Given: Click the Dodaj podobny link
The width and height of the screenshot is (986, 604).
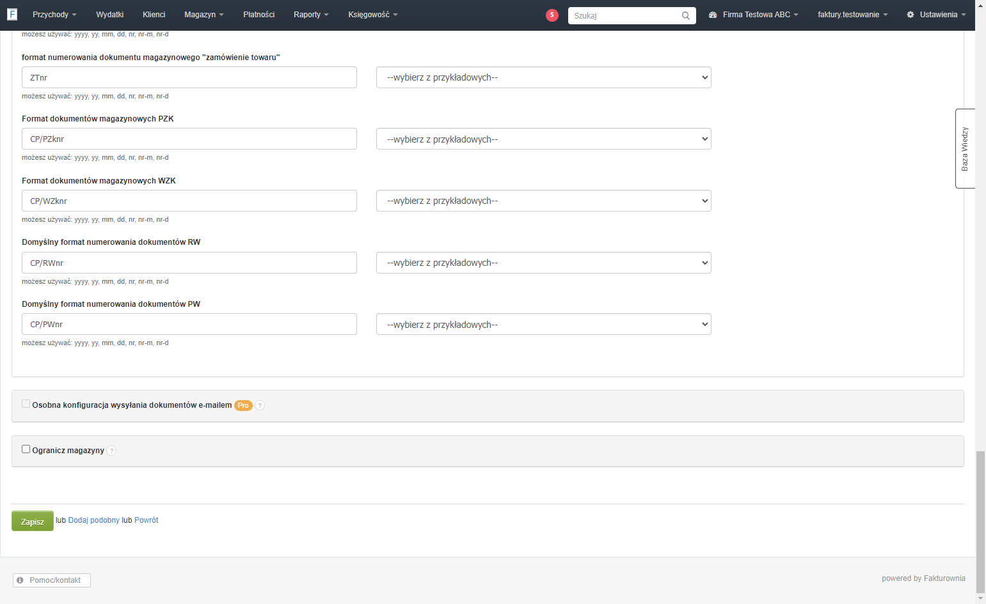Looking at the screenshot, I should coord(94,520).
